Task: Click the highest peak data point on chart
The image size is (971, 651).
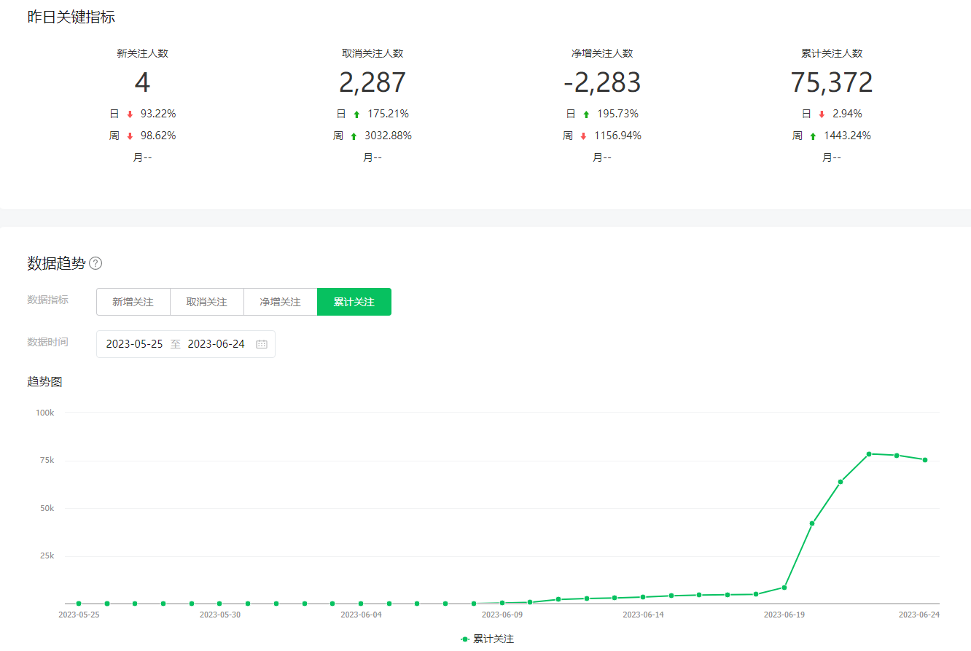Action: [x=869, y=453]
